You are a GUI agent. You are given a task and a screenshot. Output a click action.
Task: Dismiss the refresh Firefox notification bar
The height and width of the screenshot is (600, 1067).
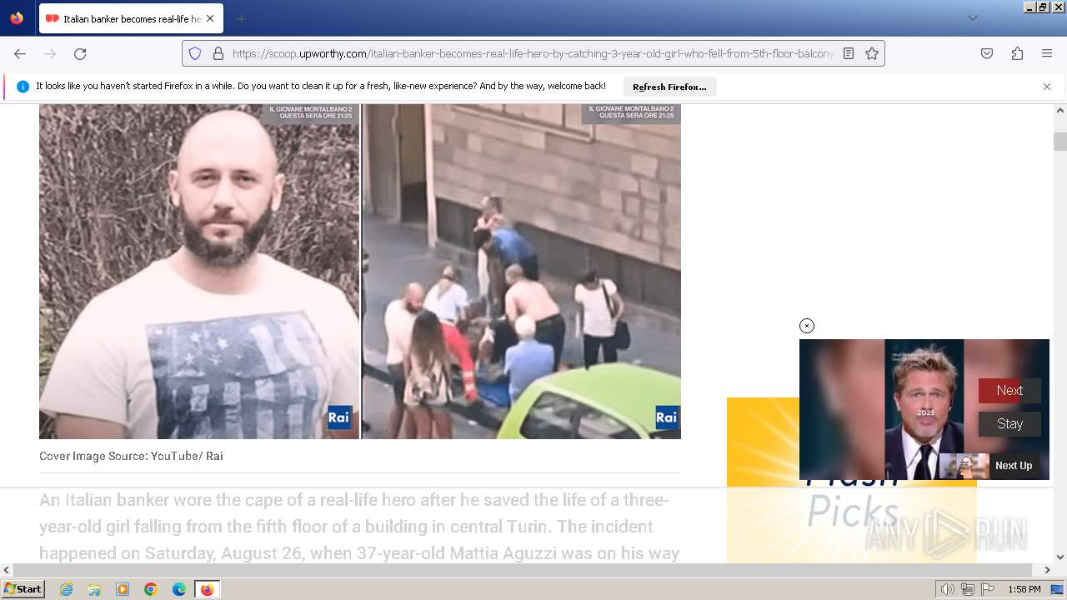point(1047,87)
